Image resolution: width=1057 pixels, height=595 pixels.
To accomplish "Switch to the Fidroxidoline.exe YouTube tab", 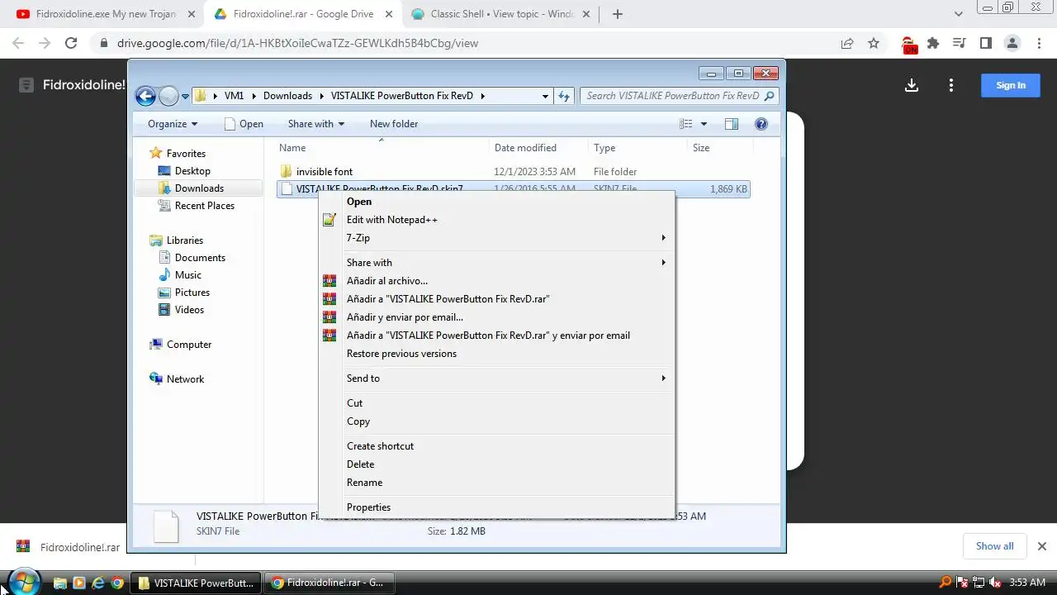I will 105,14.
